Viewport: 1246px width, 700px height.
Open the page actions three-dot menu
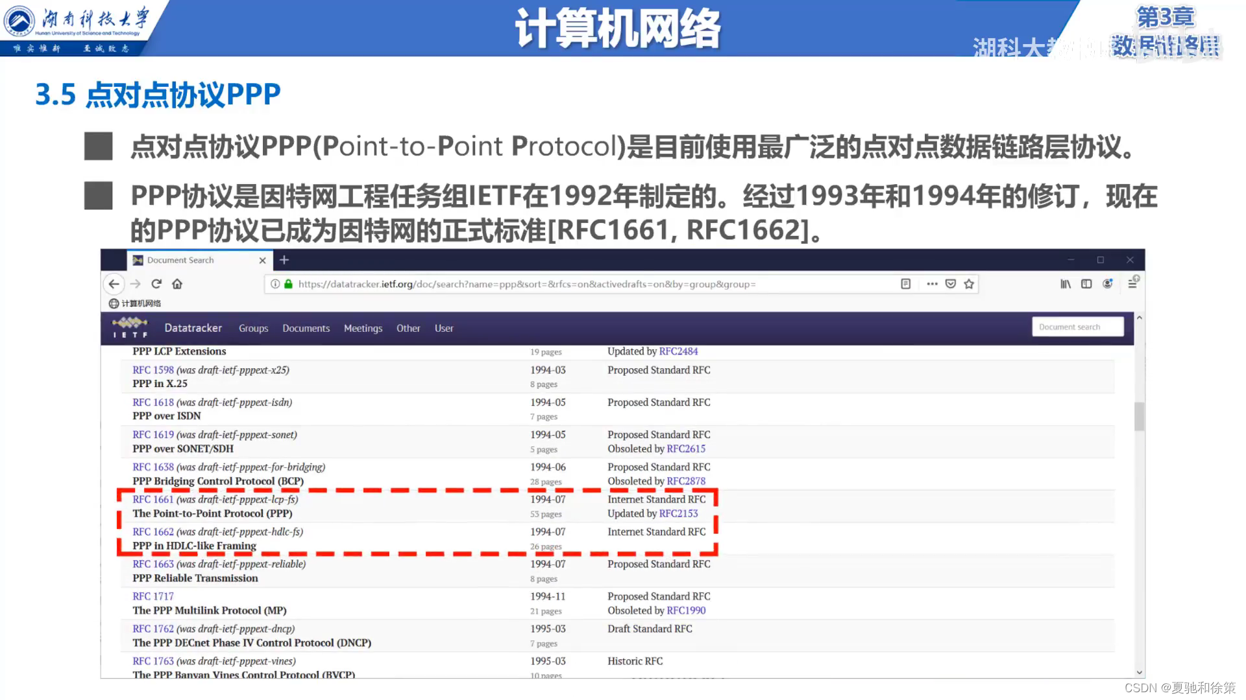(x=932, y=284)
